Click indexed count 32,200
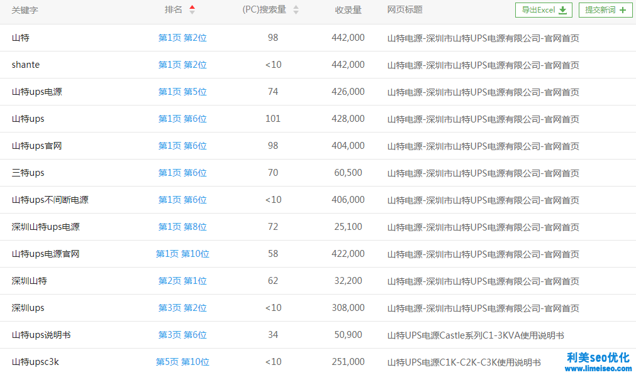Screen dimensions: 636x375 point(348,281)
